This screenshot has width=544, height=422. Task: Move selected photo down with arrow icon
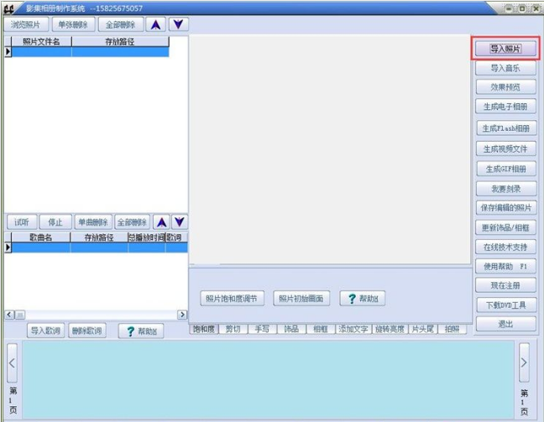(179, 24)
